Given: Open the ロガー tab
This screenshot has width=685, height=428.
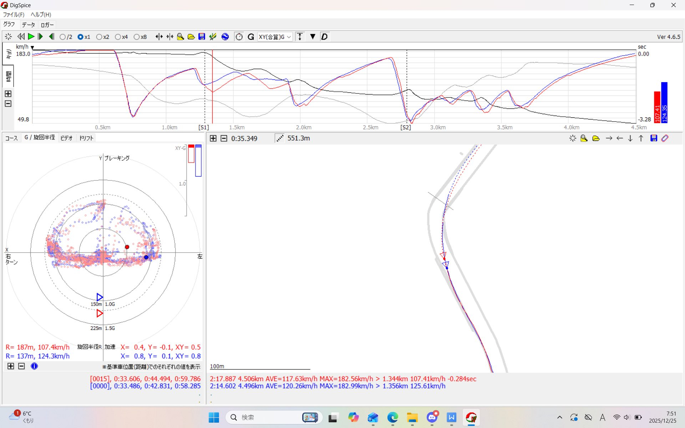Looking at the screenshot, I should pyautogui.click(x=47, y=25).
